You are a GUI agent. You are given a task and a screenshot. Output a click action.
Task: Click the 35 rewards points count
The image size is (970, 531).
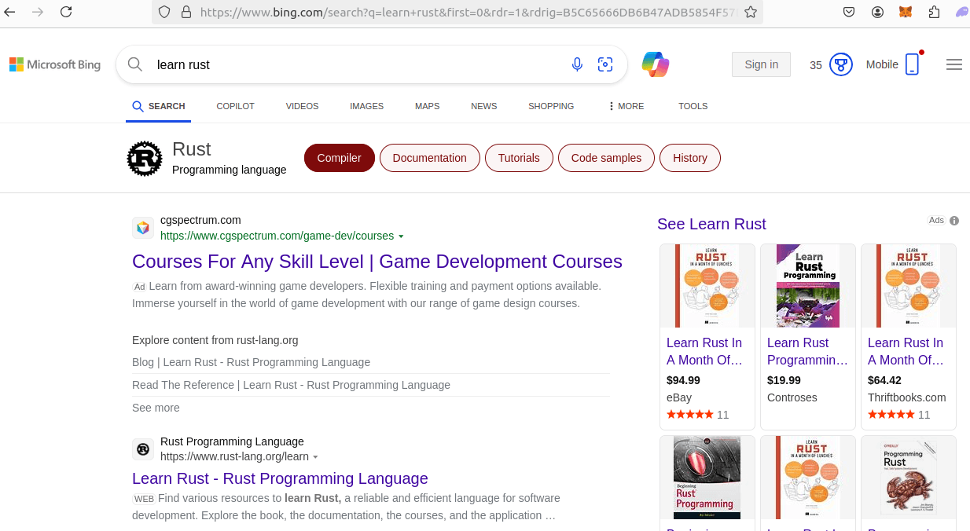(816, 65)
